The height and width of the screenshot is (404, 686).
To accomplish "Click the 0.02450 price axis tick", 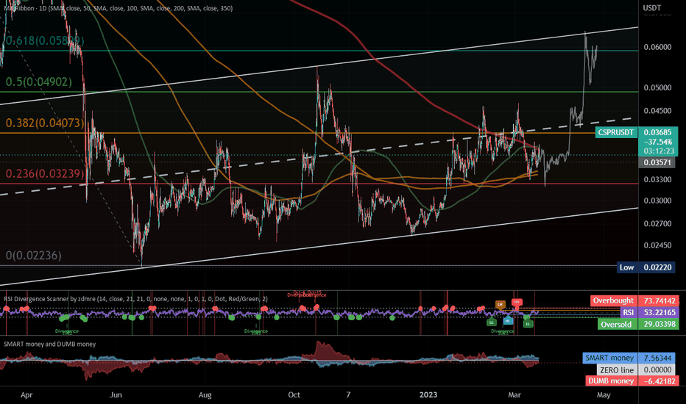I will pyautogui.click(x=657, y=245).
